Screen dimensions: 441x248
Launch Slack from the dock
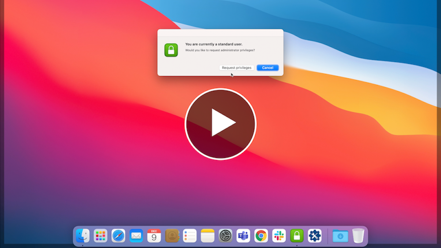[x=279, y=236]
